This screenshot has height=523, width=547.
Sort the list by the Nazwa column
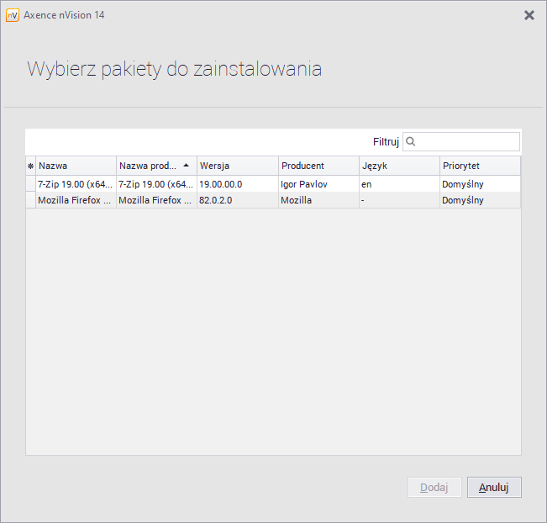pos(76,166)
